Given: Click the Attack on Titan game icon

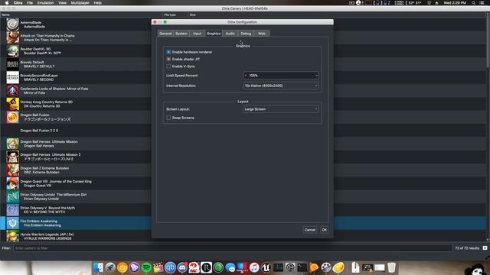Looking at the screenshot, I should coord(13,37).
